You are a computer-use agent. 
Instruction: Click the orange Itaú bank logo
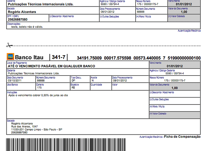(x=10, y=57)
